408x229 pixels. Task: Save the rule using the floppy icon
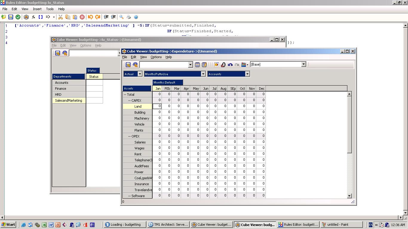tap(11, 17)
